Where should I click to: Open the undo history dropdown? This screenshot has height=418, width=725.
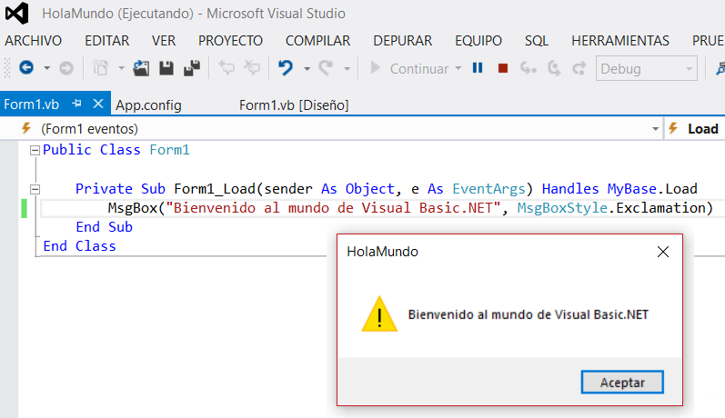coord(307,69)
